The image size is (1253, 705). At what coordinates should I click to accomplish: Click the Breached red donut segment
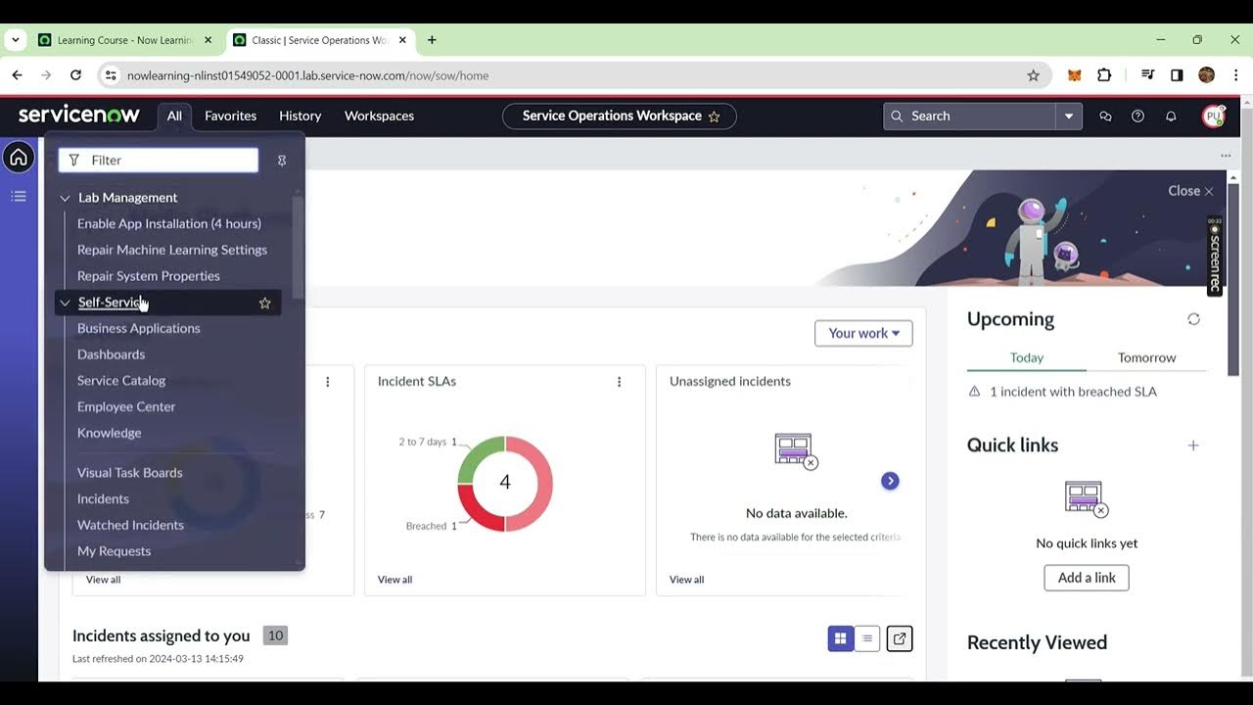point(482,507)
